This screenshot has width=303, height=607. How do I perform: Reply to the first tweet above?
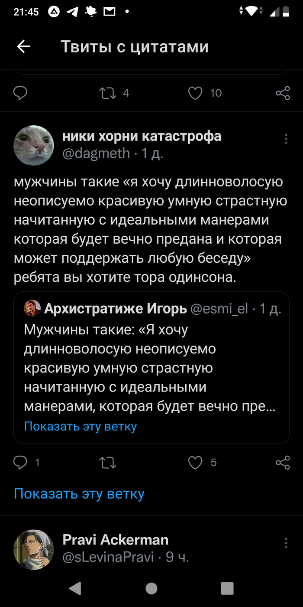pos(20,93)
